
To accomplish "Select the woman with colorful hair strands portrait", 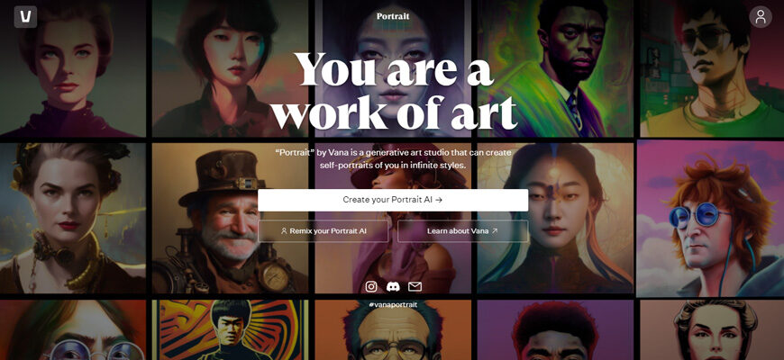I will click(555, 218).
